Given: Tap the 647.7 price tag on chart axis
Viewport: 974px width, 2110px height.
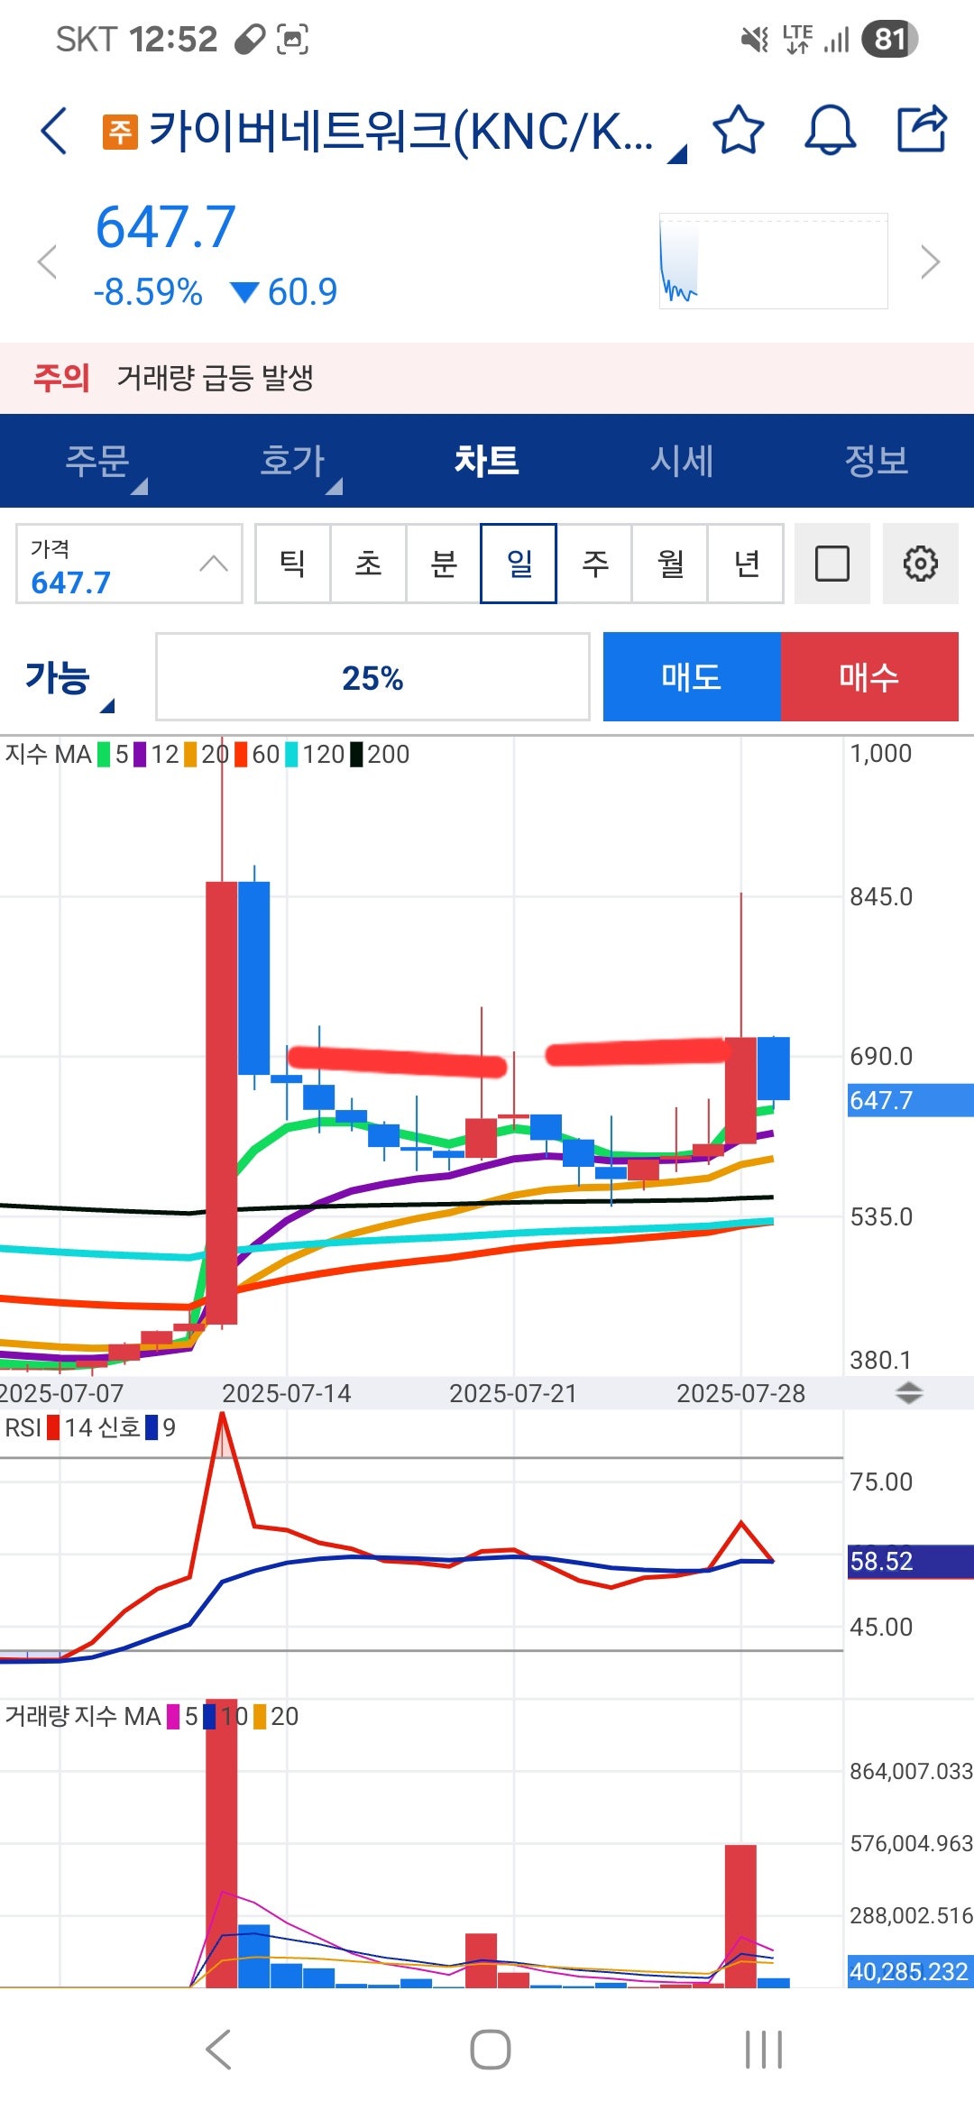Looking at the screenshot, I should [x=910, y=1100].
